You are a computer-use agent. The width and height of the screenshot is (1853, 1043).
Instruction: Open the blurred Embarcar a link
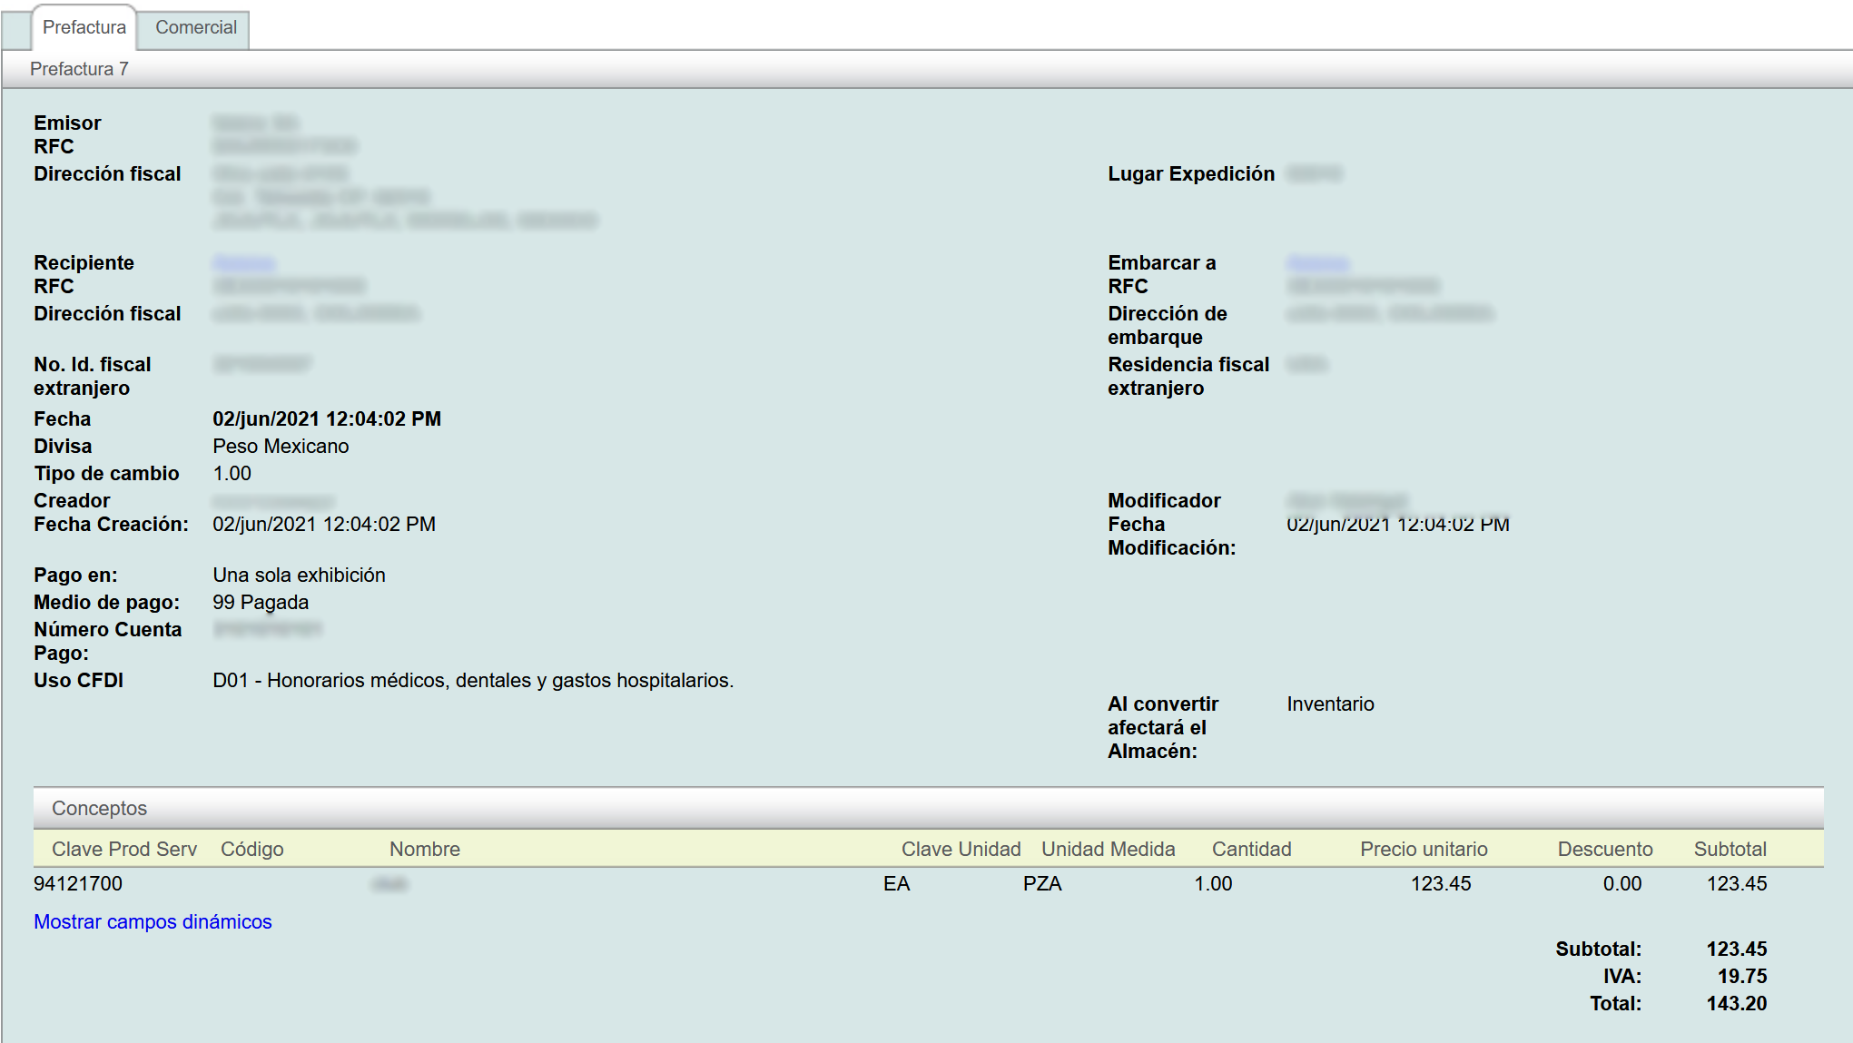pyautogui.click(x=1317, y=263)
